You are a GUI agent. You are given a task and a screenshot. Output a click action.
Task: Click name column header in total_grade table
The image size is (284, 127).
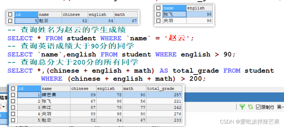(x=56, y=88)
